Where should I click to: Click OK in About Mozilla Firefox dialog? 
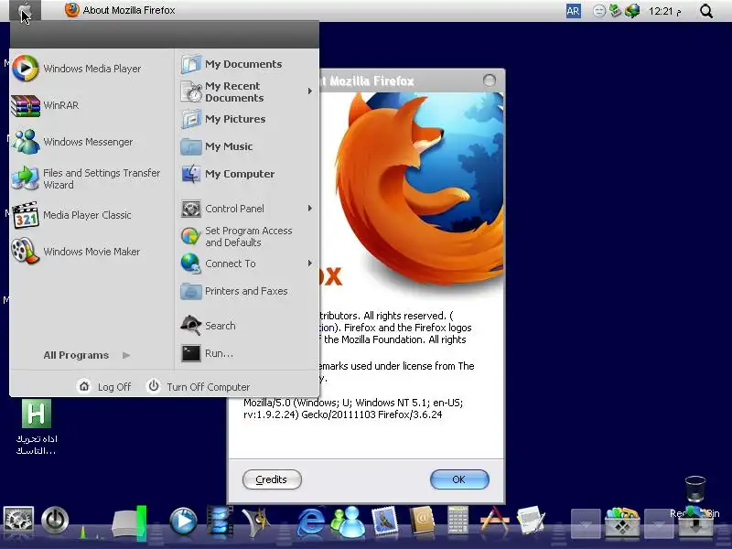click(459, 479)
